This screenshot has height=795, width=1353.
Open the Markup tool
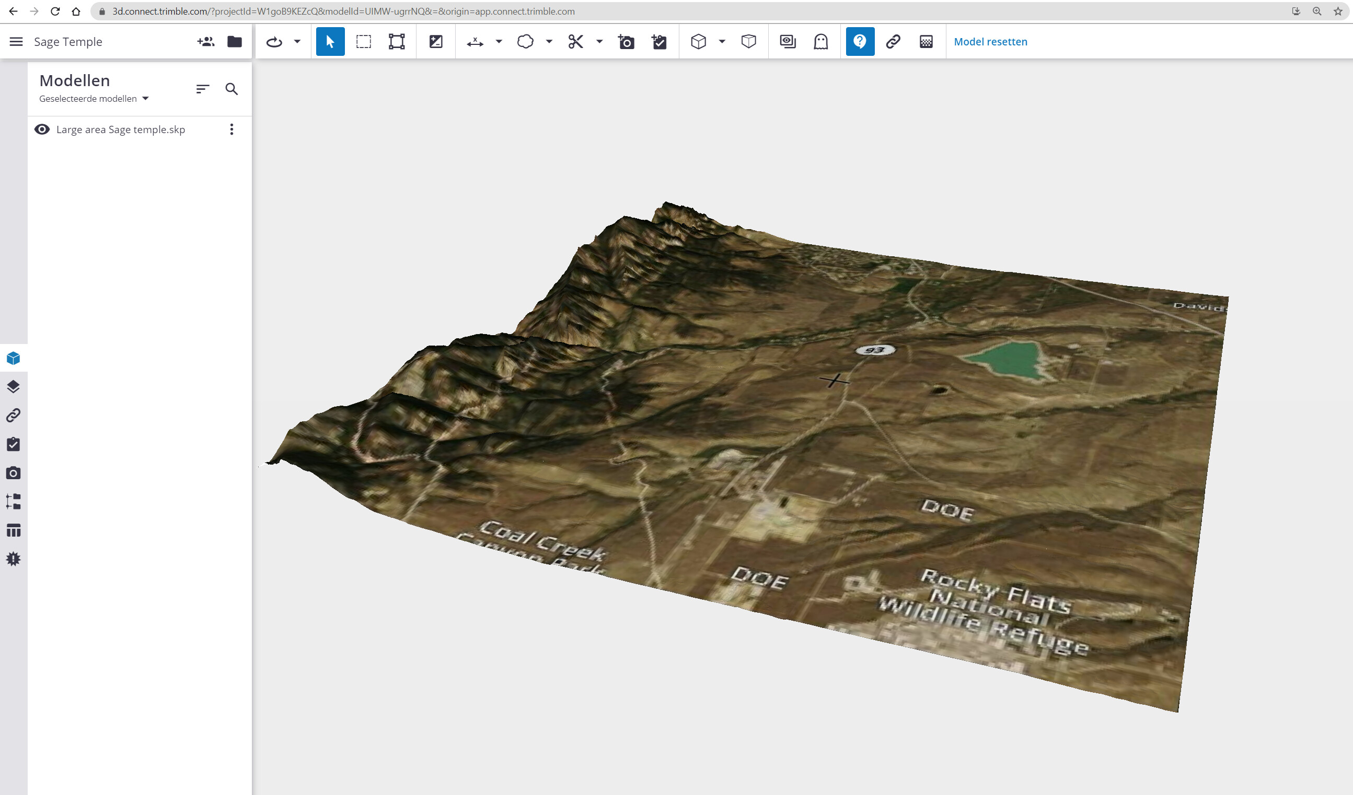(x=526, y=41)
